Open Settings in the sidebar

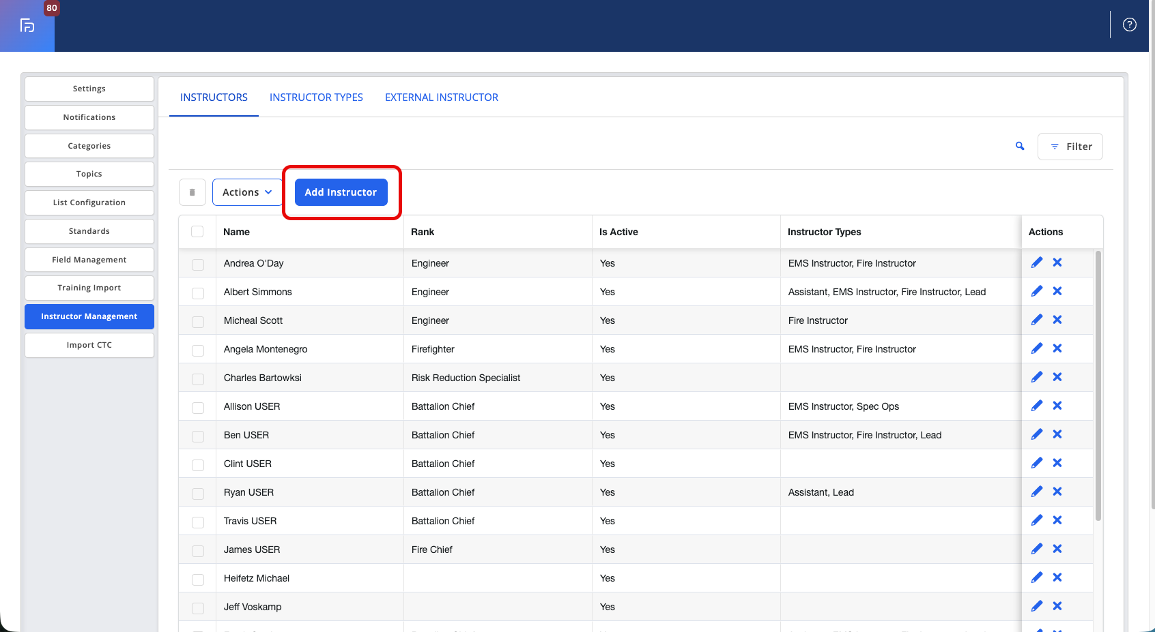(x=89, y=89)
